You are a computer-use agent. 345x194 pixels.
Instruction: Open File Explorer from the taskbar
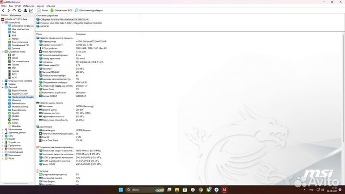177,190
